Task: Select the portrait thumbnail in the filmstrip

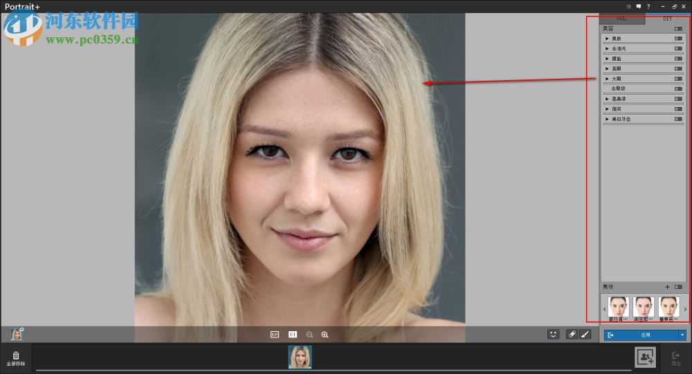Action: (300, 357)
